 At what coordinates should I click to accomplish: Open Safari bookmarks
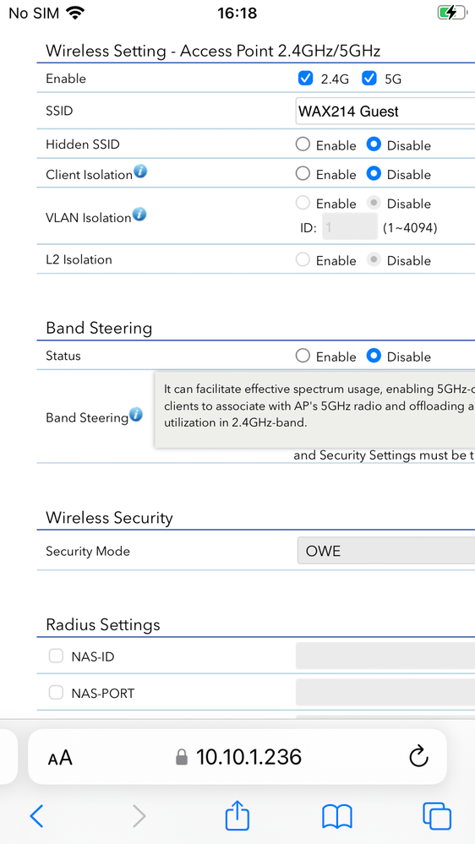tap(337, 817)
